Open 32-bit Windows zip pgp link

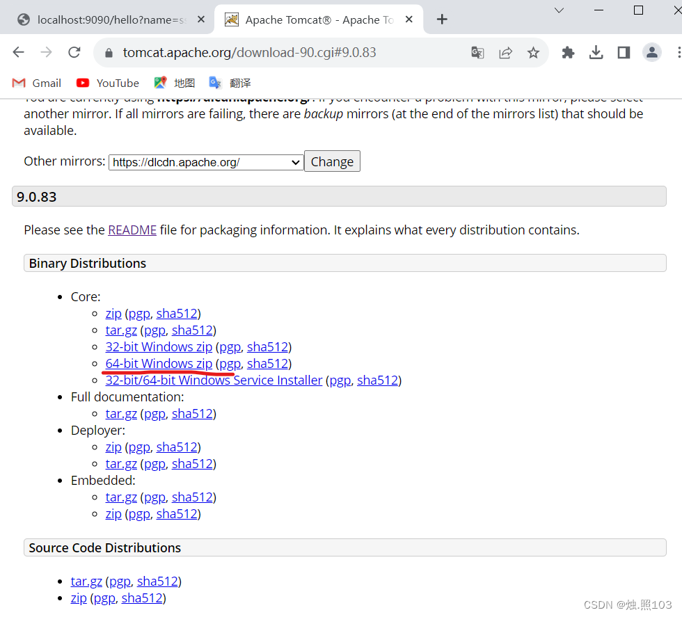click(x=230, y=347)
